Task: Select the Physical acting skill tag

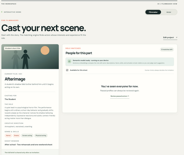Action: pos(41,136)
